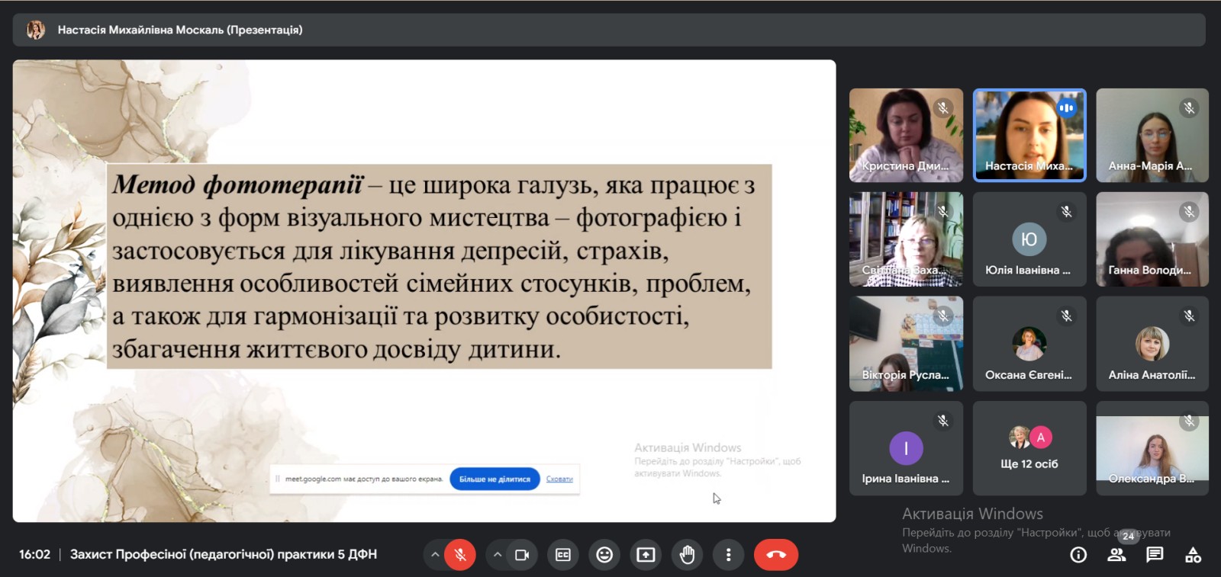The height and width of the screenshot is (577, 1221).
Task: Click muted mic icon on Вікторія Русла... tile
Action: (x=943, y=316)
